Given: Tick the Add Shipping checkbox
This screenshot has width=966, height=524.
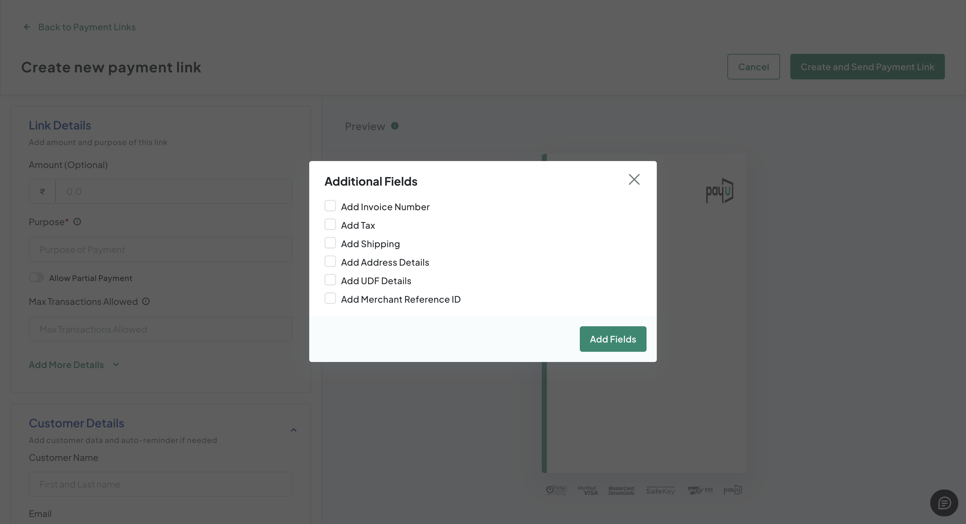Looking at the screenshot, I should point(330,243).
